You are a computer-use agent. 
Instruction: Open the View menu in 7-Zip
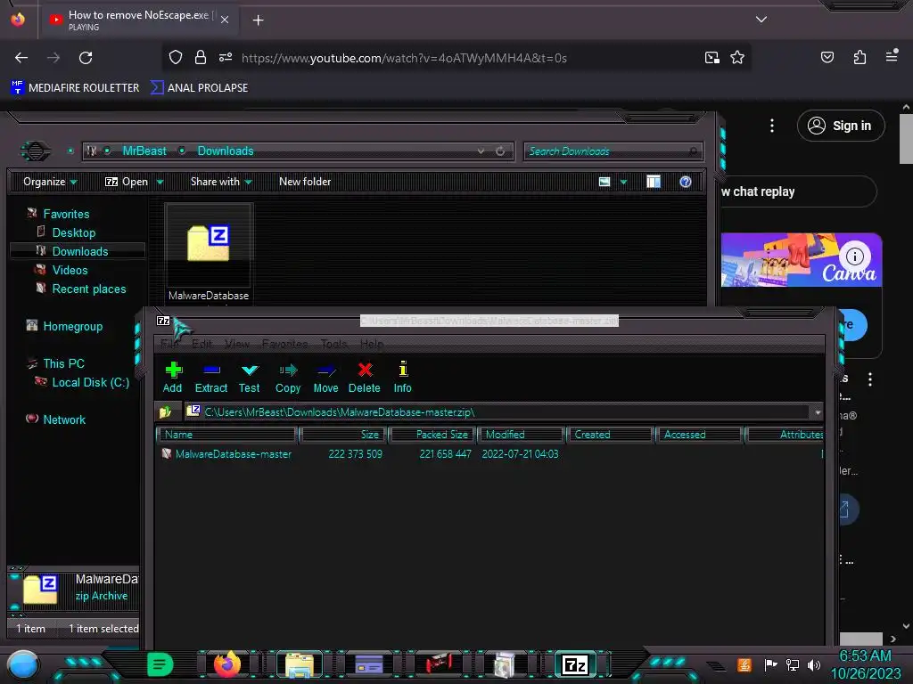[237, 344]
